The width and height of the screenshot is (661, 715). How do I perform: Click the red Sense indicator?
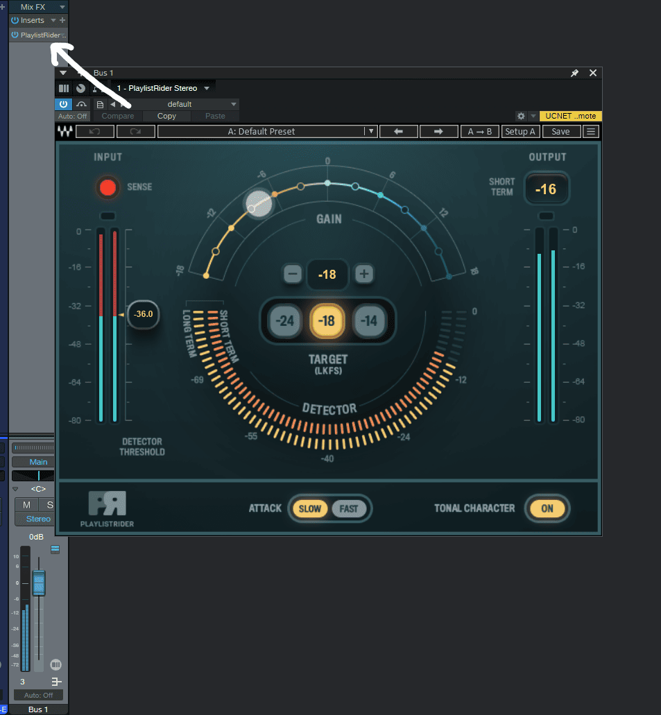pos(108,187)
